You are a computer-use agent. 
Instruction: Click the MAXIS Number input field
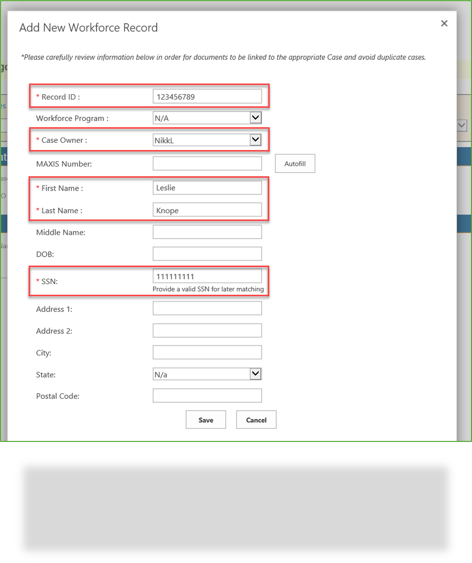pos(207,163)
